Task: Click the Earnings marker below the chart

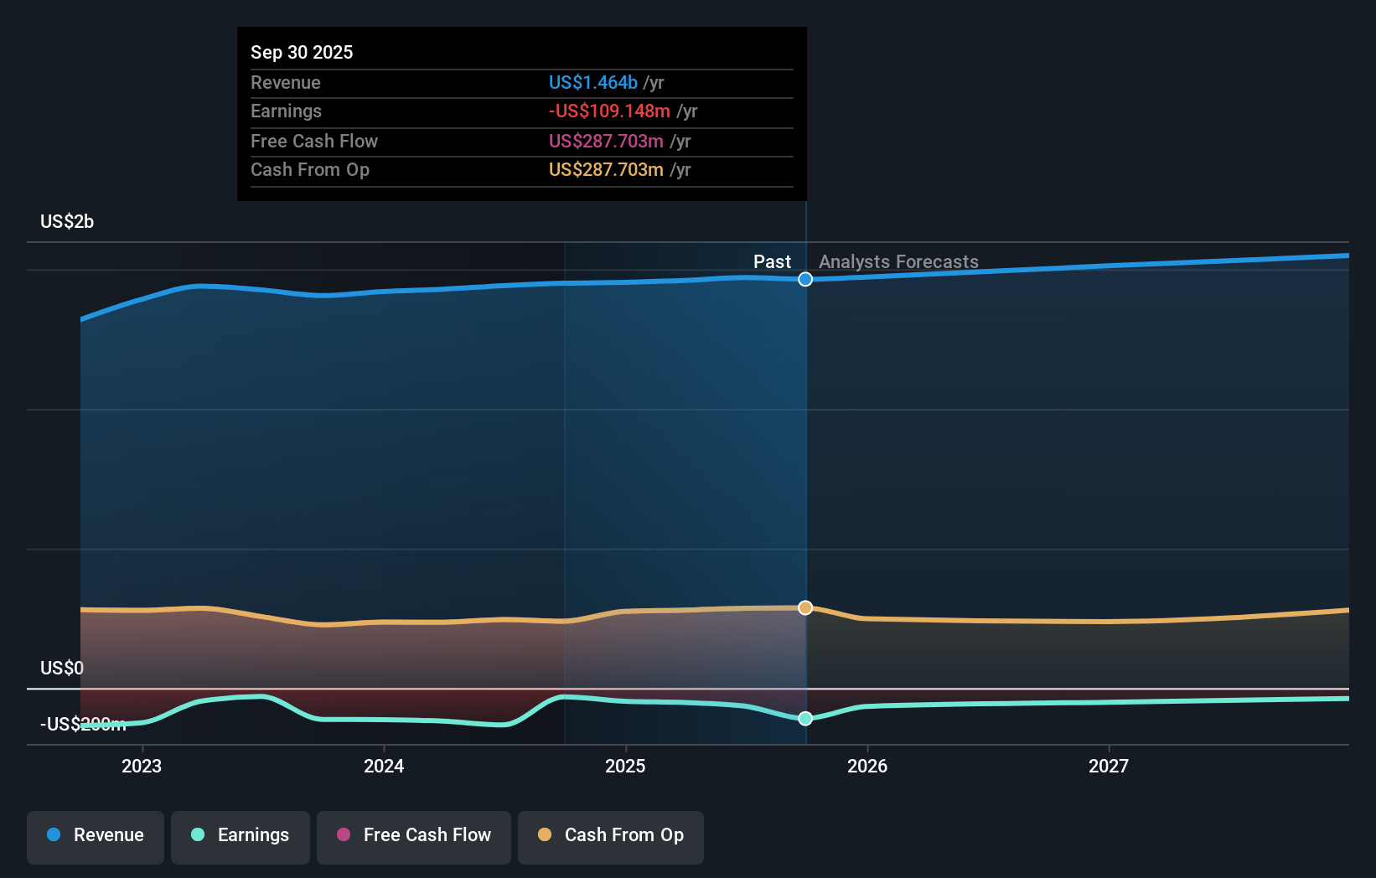Action: click(x=805, y=718)
